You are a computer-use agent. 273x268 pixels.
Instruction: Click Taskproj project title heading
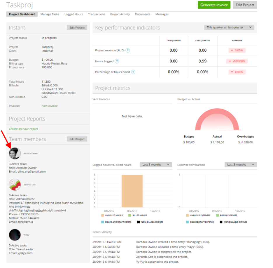(x=20, y=5)
